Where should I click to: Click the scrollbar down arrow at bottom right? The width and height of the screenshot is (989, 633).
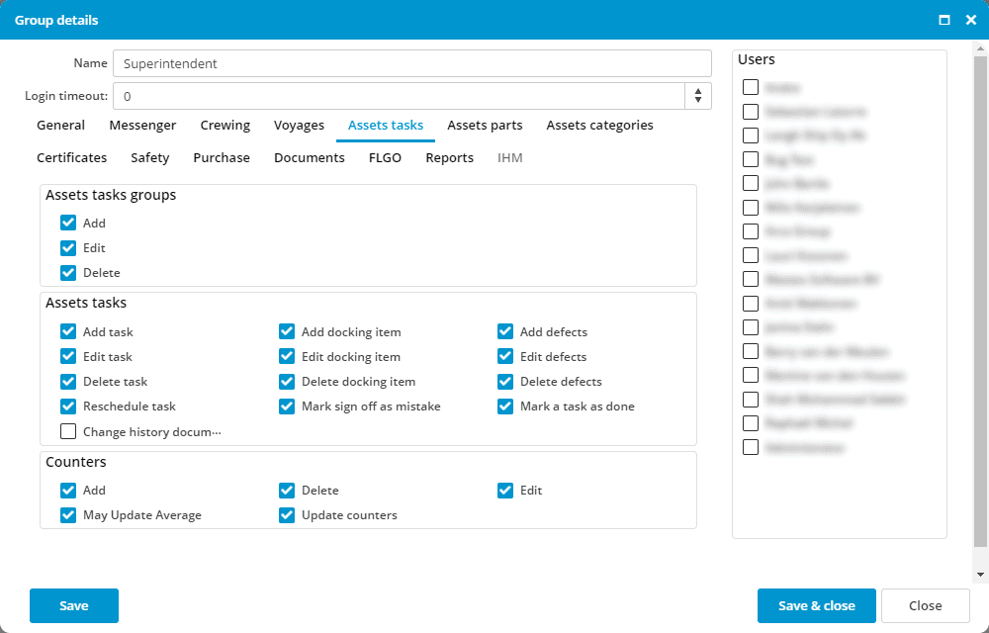[x=980, y=575]
